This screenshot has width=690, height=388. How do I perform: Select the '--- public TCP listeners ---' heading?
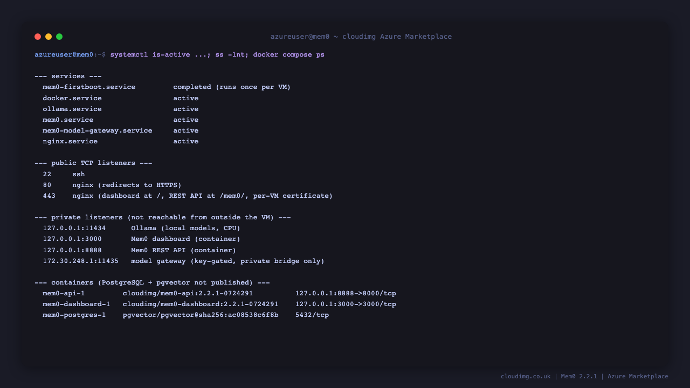point(93,163)
